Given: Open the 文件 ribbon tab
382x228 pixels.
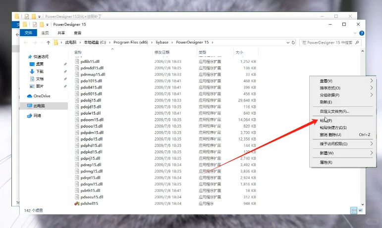Looking at the screenshot, I should click(x=28, y=33).
